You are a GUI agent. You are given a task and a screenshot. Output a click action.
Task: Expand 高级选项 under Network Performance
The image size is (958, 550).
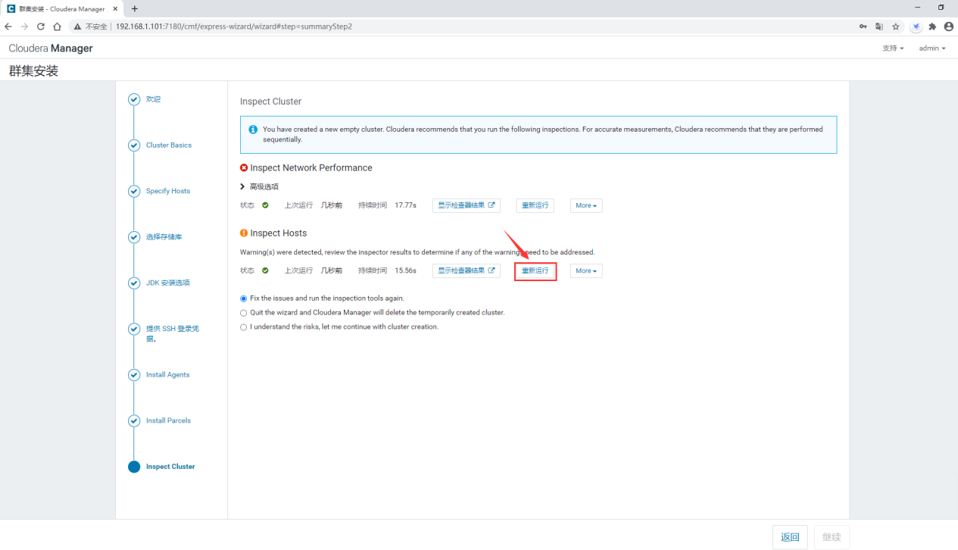[x=260, y=186]
